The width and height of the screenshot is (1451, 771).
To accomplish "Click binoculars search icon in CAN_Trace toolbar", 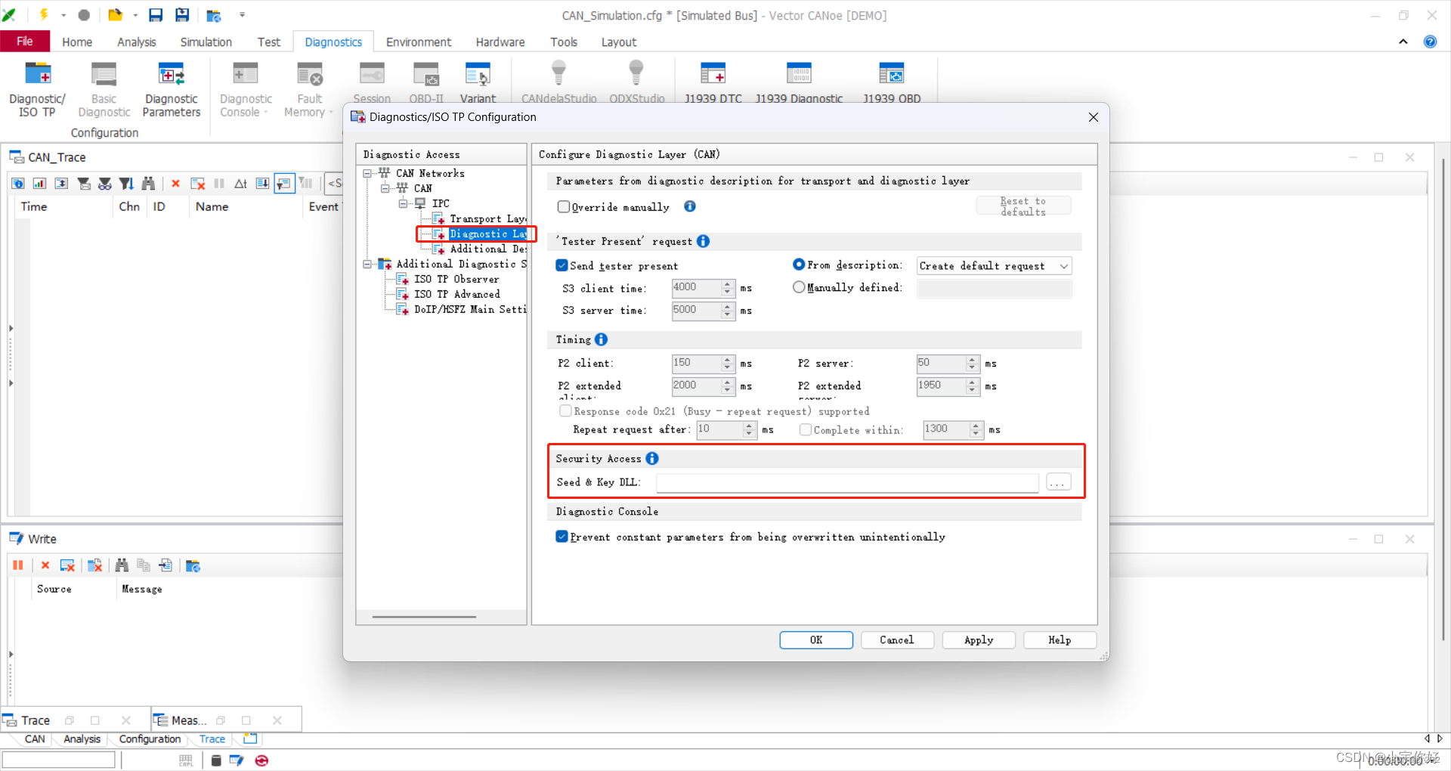I will [x=148, y=183].
